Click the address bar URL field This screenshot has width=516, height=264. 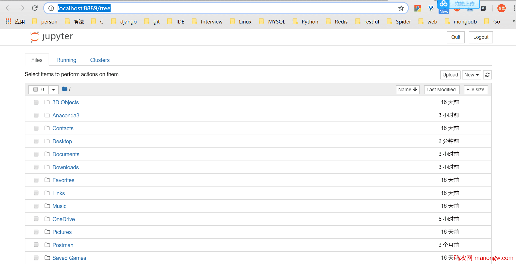pos(218,8)
